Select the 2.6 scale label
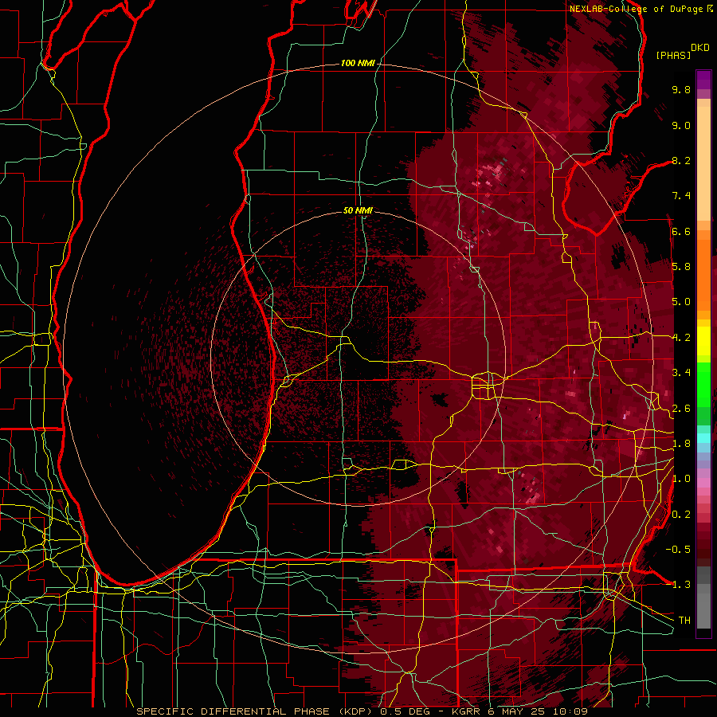This screenshot has width=717, height=717. pos(681,409)
